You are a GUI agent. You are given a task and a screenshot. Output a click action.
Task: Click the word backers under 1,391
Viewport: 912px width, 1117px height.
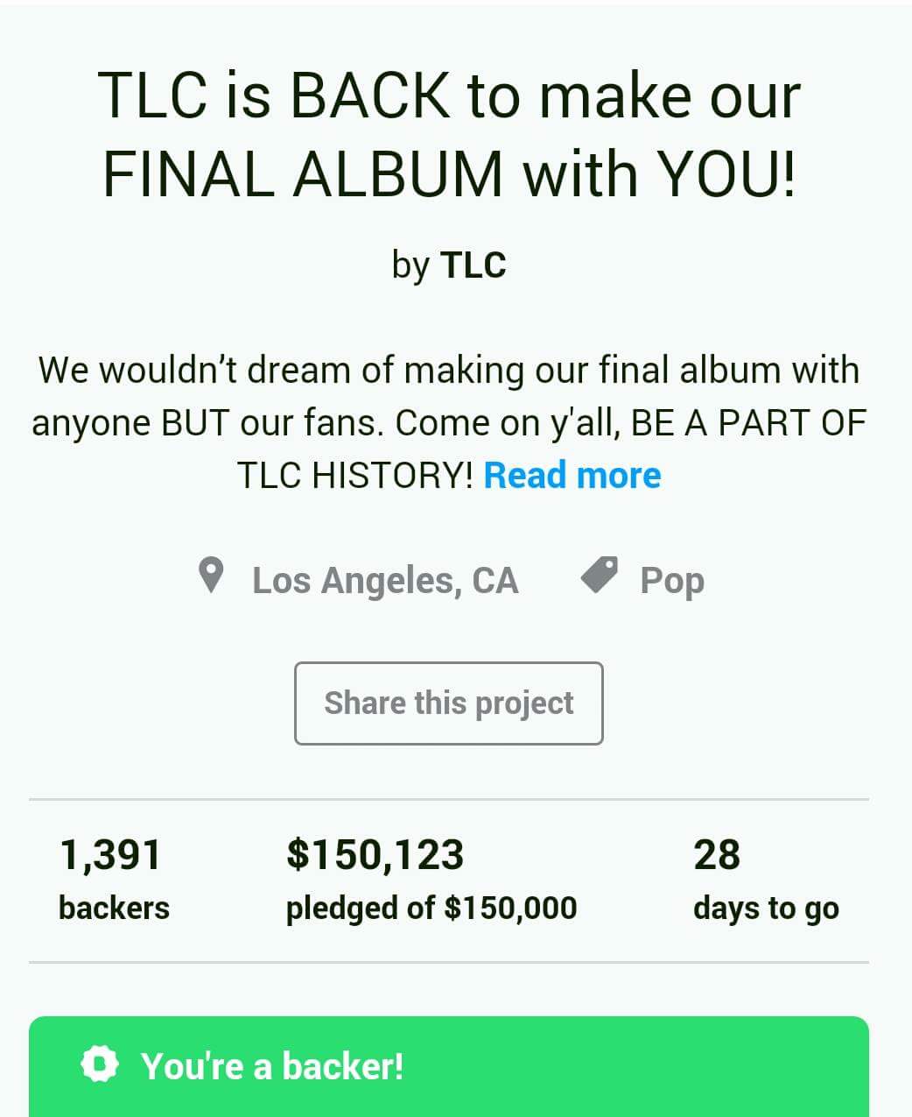coord(114,908)
